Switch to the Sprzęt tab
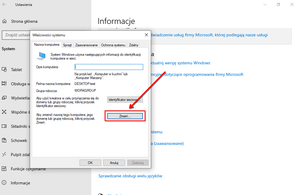Image resolution: width=294 pixels, height=195 pixels. pyautogui.click(x=67, y=45)
